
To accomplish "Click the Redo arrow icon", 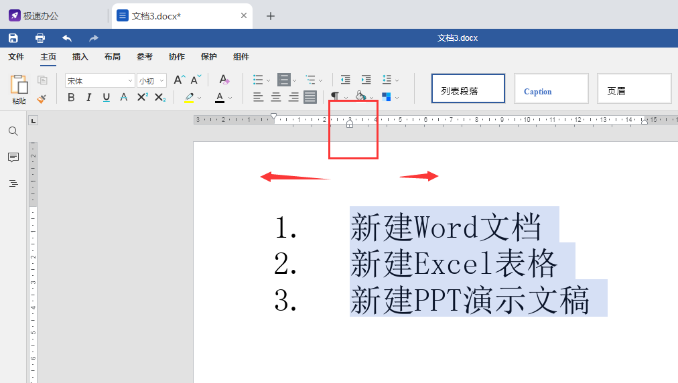I will coord(93,38).
